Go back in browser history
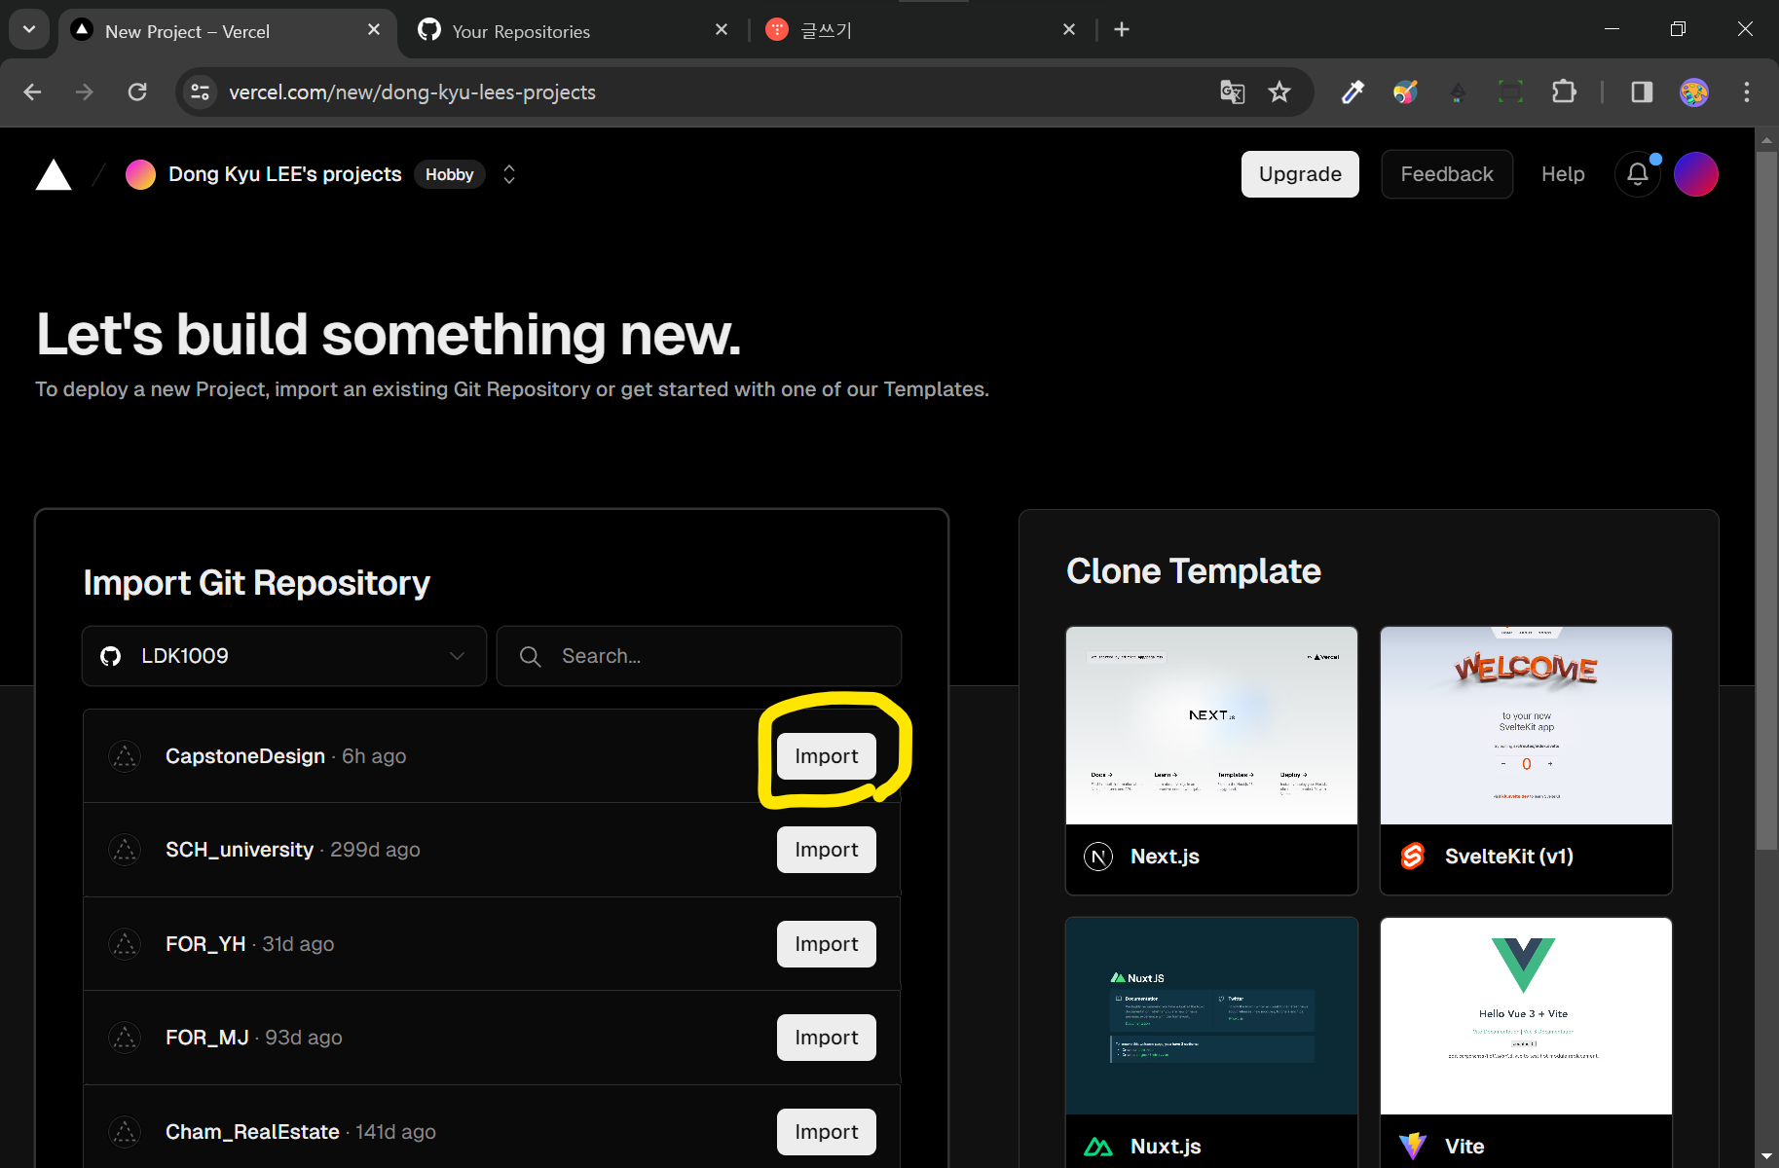 [x=32, y=91]
